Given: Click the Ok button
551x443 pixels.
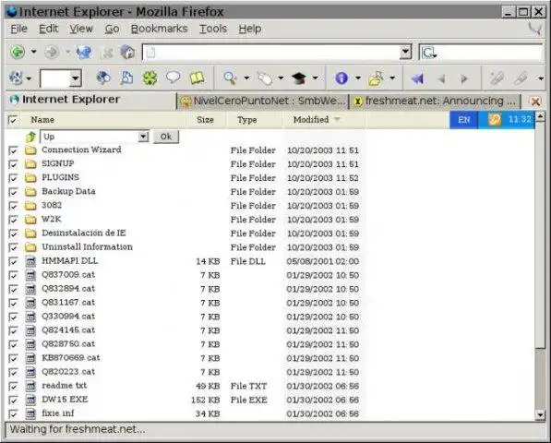Looking at the screenshot, I should pyautogui.click(x=166, y=137).
